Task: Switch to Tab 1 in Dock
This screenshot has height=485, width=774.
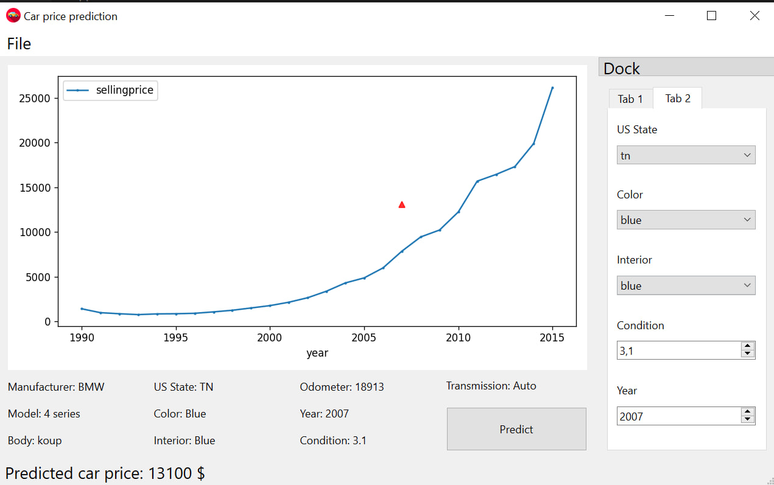Action: (x=630, y=99)
